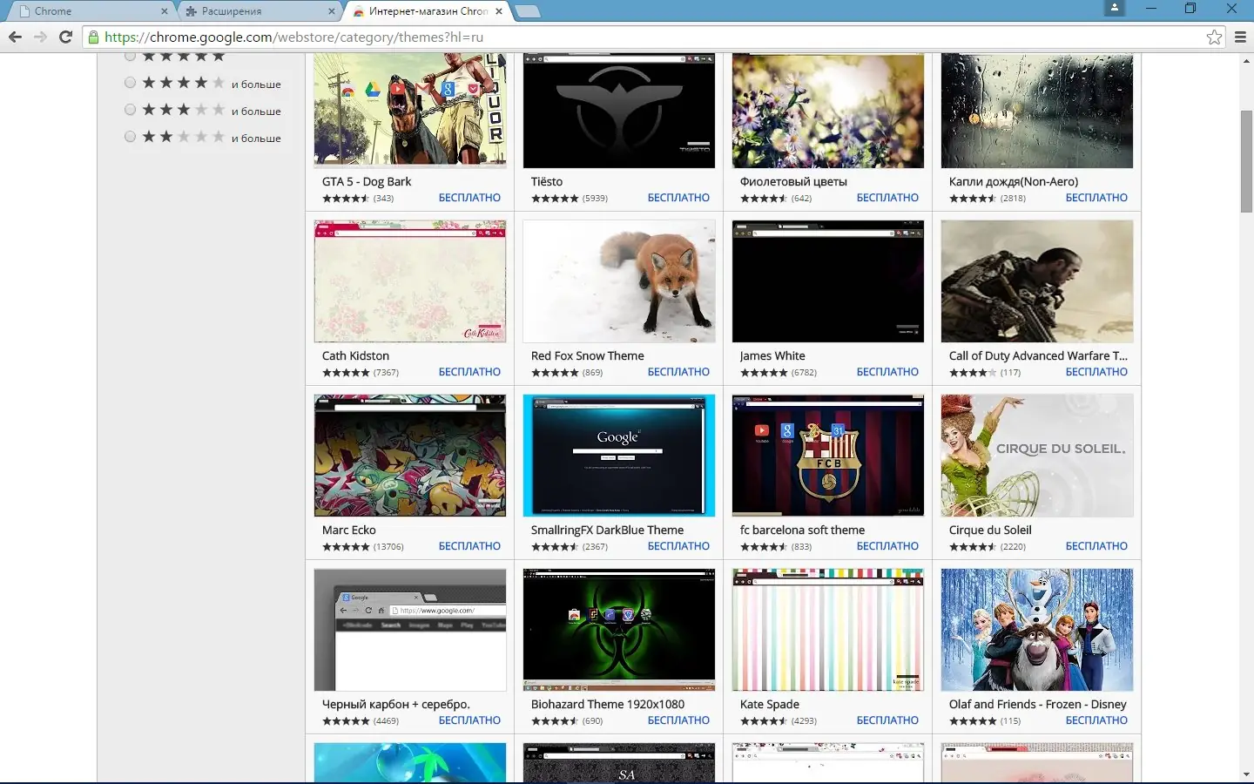The height and width of the screenshot is (784, 1254).
Task: Click БЕСПЛАТНО for Cirque du Soleil theme
Action: point(1096,546)
